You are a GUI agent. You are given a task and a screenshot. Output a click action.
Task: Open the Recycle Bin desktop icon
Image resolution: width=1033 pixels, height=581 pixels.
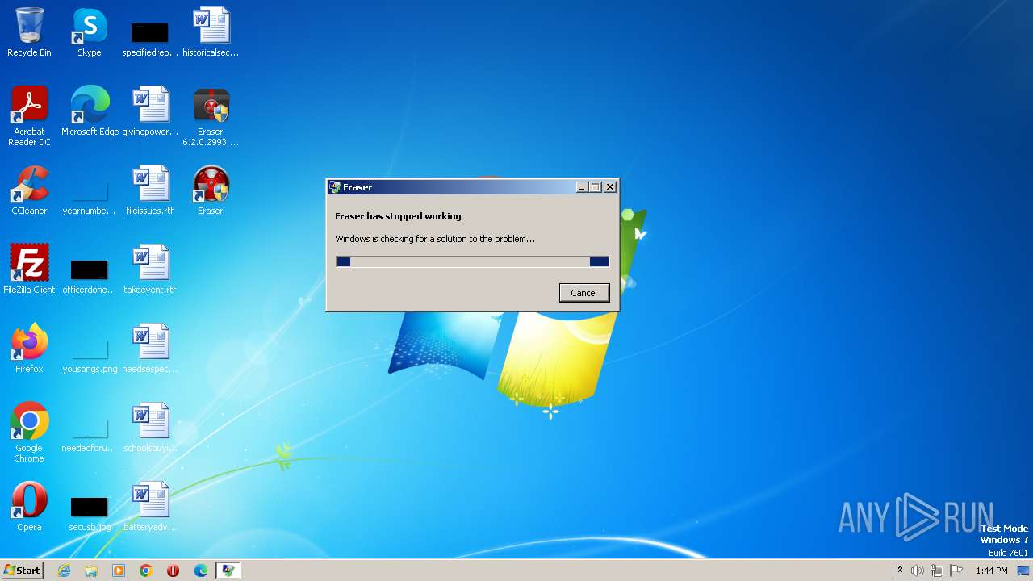(29, 32)
